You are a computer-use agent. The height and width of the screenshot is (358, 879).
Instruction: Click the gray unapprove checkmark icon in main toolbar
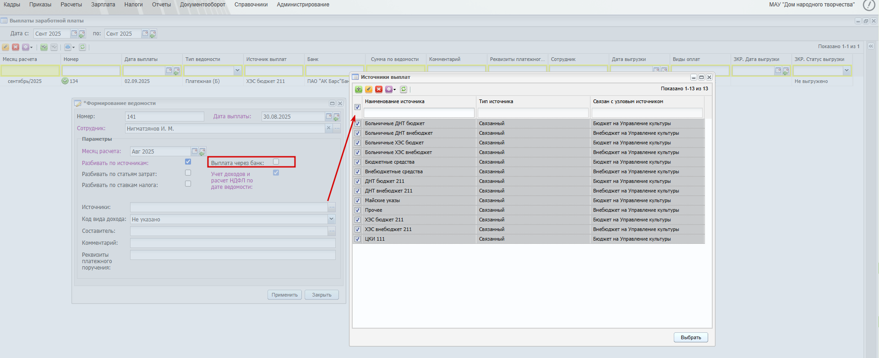pos(54,47)
